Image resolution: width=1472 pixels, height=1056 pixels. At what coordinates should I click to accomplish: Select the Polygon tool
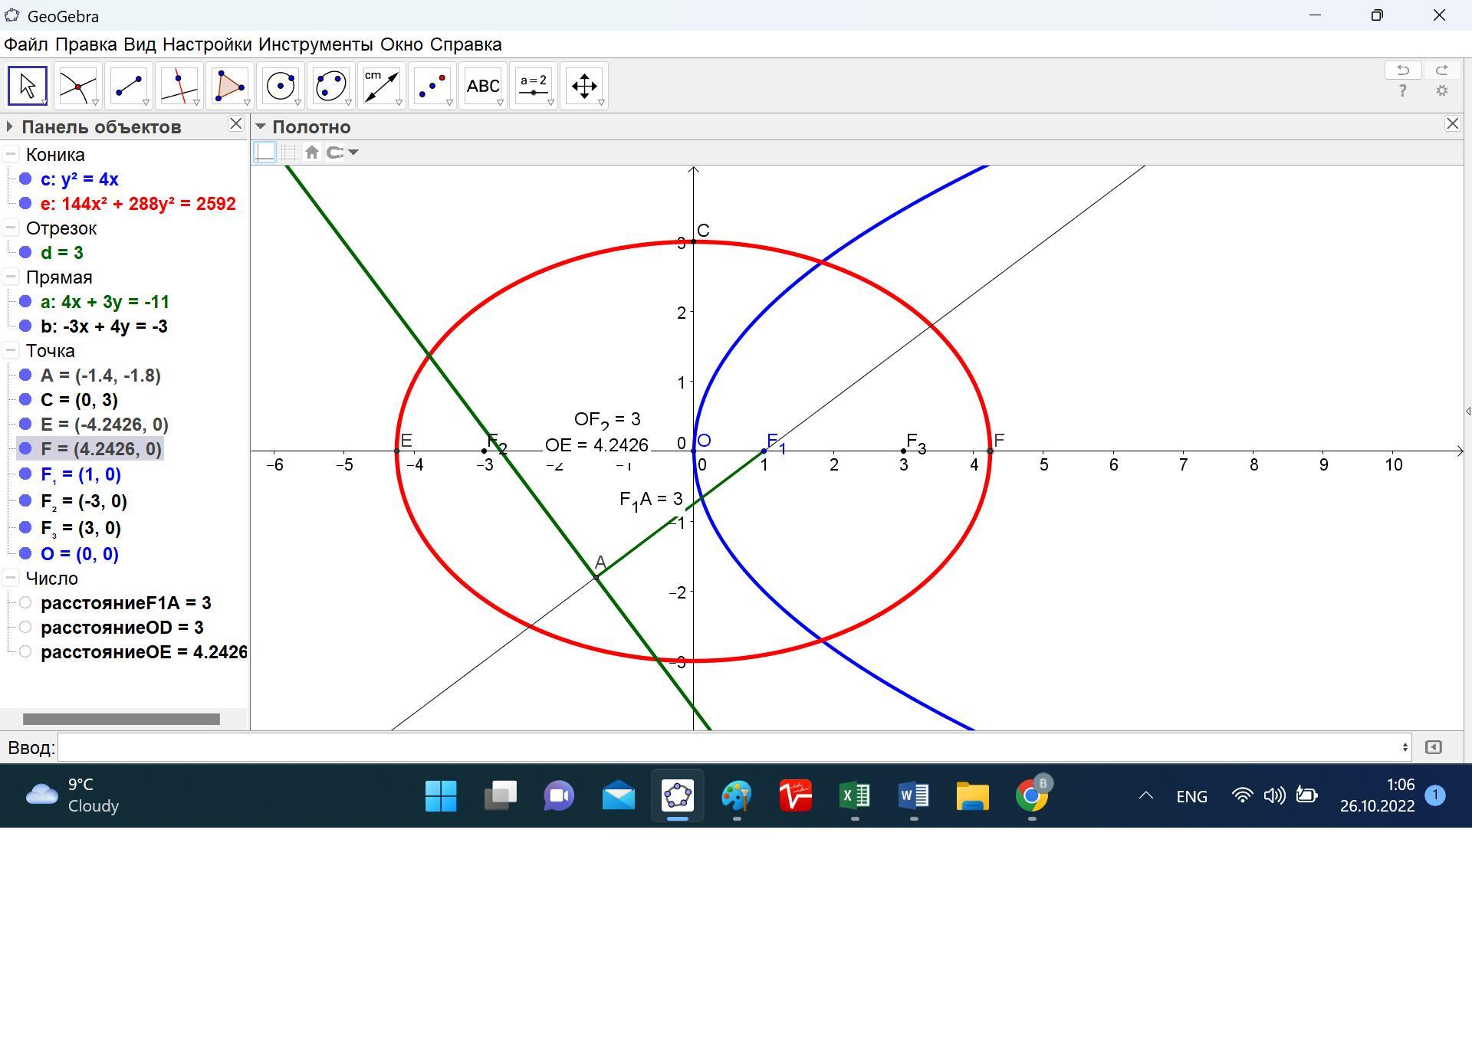229,86
